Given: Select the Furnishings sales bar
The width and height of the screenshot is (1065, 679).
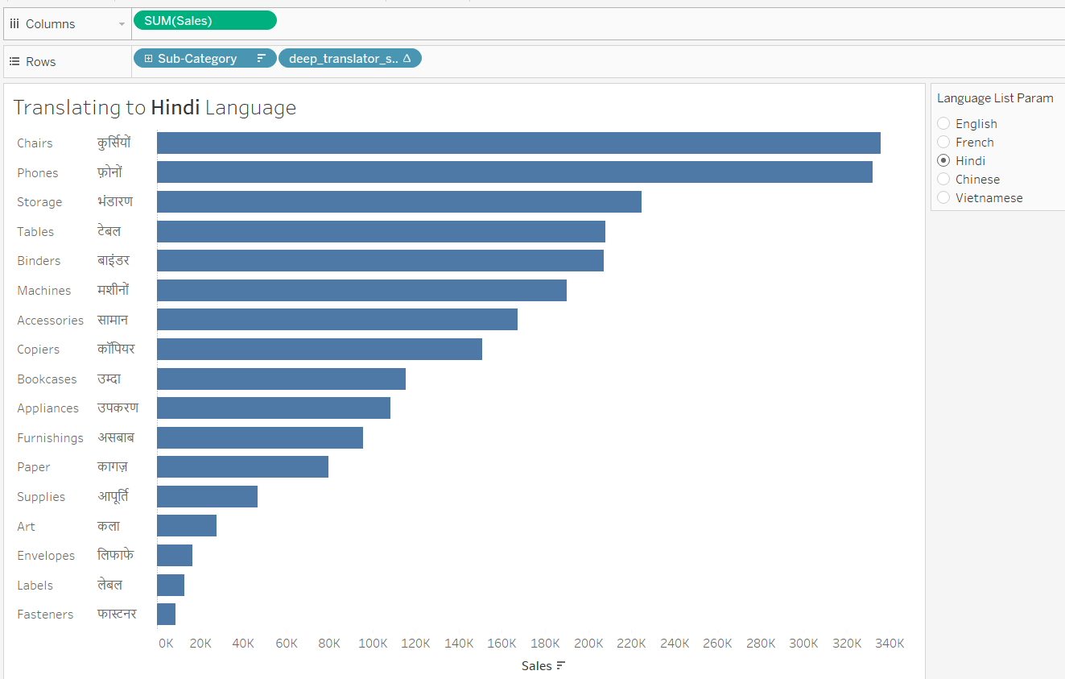Looking at the screenshot, I should click(x=260, y=438).
